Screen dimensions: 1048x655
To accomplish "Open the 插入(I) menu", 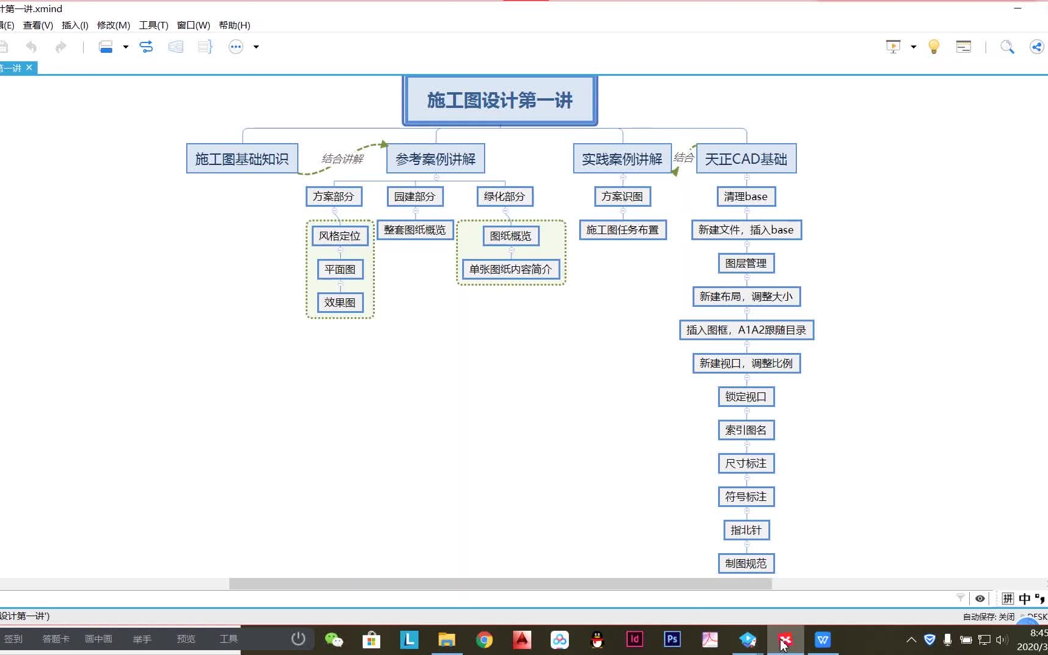I will coord(75,25).
